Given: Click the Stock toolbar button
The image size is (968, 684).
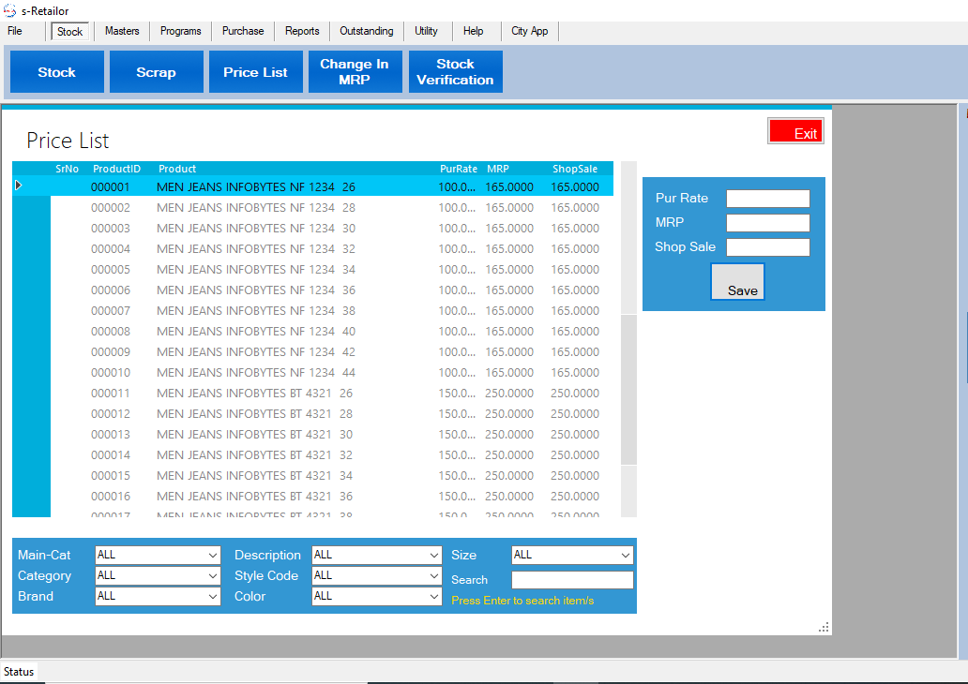Looking at the screenshot, I should pyautogui.click(x=56, y=72).
